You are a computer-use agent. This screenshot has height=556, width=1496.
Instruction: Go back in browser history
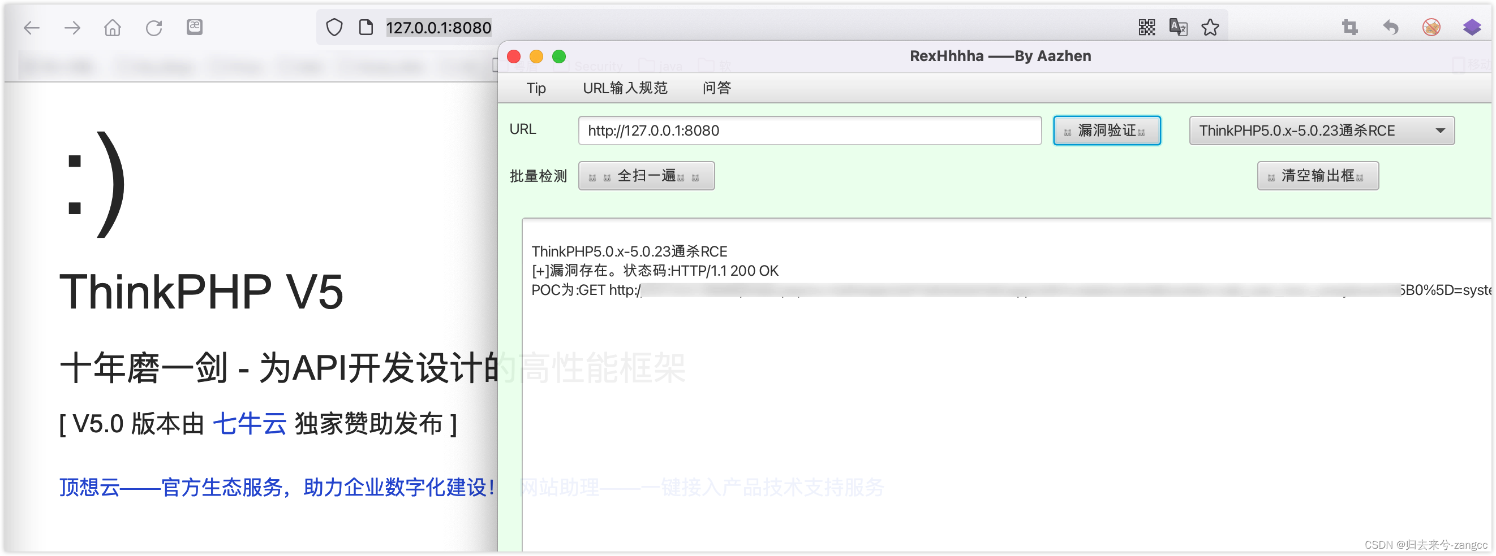click(31, 27)
